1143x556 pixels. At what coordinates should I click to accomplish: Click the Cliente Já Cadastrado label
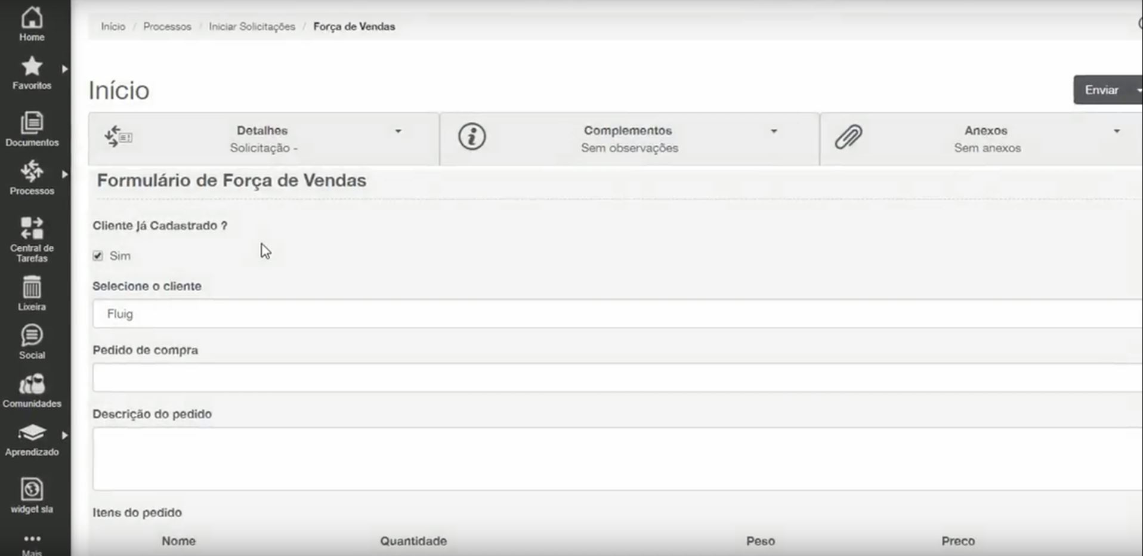160,226
